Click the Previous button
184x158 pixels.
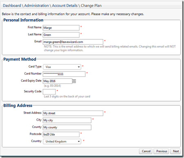(x=162, y=151)
